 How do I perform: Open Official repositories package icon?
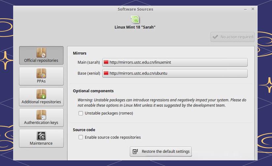click(x=41, y=52)
